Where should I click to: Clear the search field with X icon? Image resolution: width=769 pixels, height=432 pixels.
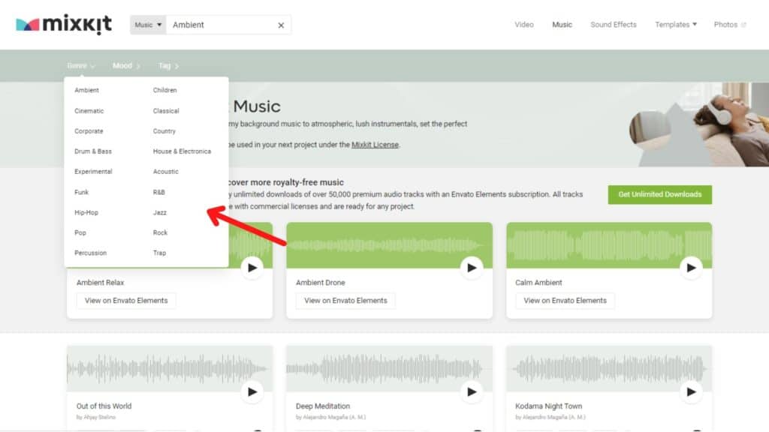click(x=281, y=25)
